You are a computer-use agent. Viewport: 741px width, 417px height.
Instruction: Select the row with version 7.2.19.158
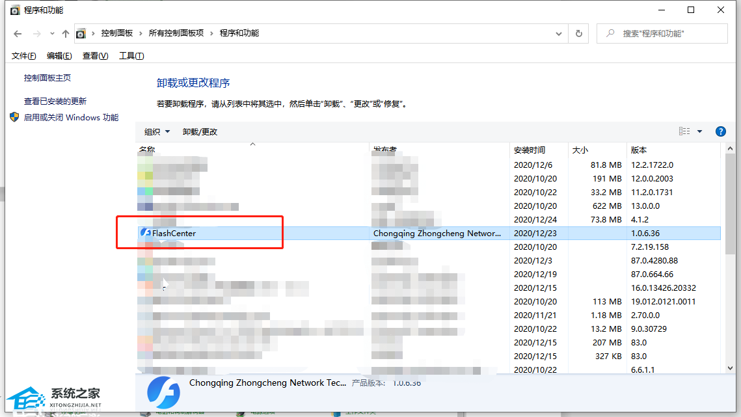click(x=429, y=247)
